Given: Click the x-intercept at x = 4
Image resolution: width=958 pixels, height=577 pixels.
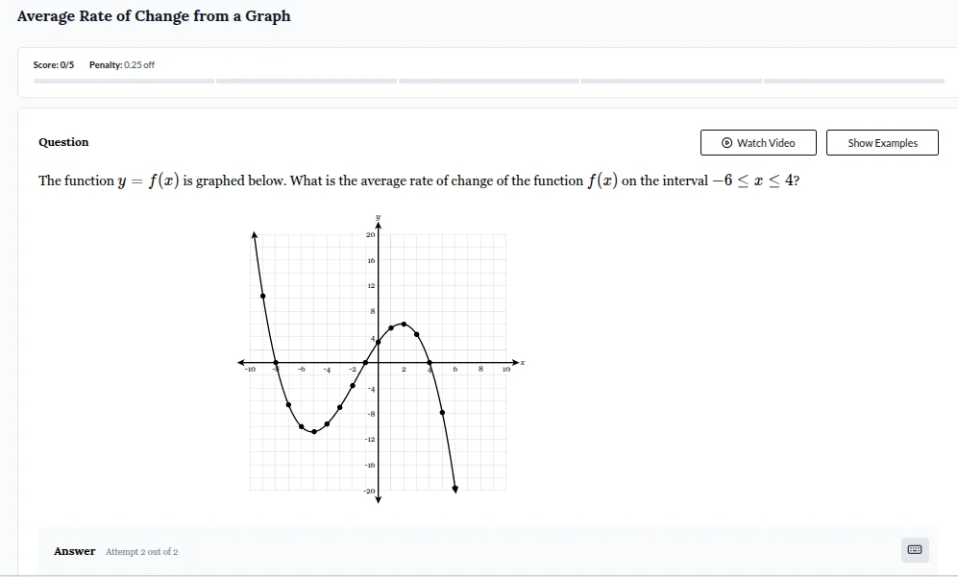Looking at the screenshot, I should coord(430,363).
